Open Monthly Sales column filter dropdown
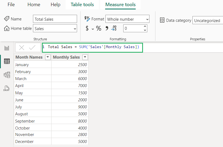The width and height of the screenshot is (223, 147). coord(85,57)
